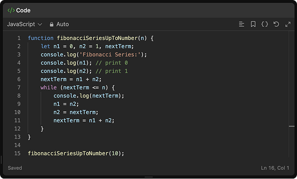The width and height of the screenshot is (297, 179).
Task: Click 'fibonacciSeriesUpToNumber' in the function declaration
Action: tap(97, 38)
